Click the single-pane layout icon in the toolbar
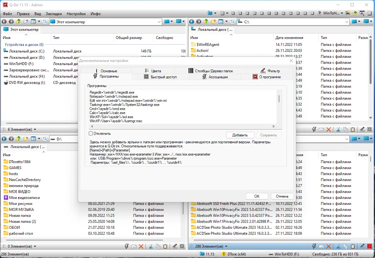375x258 pixels. pos(312,13)
